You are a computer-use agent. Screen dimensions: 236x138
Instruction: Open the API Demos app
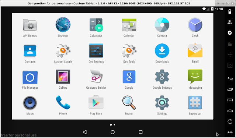[x=30, y=25]
